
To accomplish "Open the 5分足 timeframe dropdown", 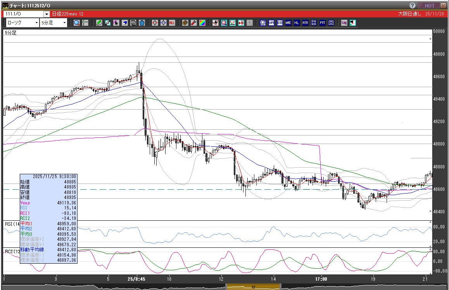I will (x=65, y=23).
